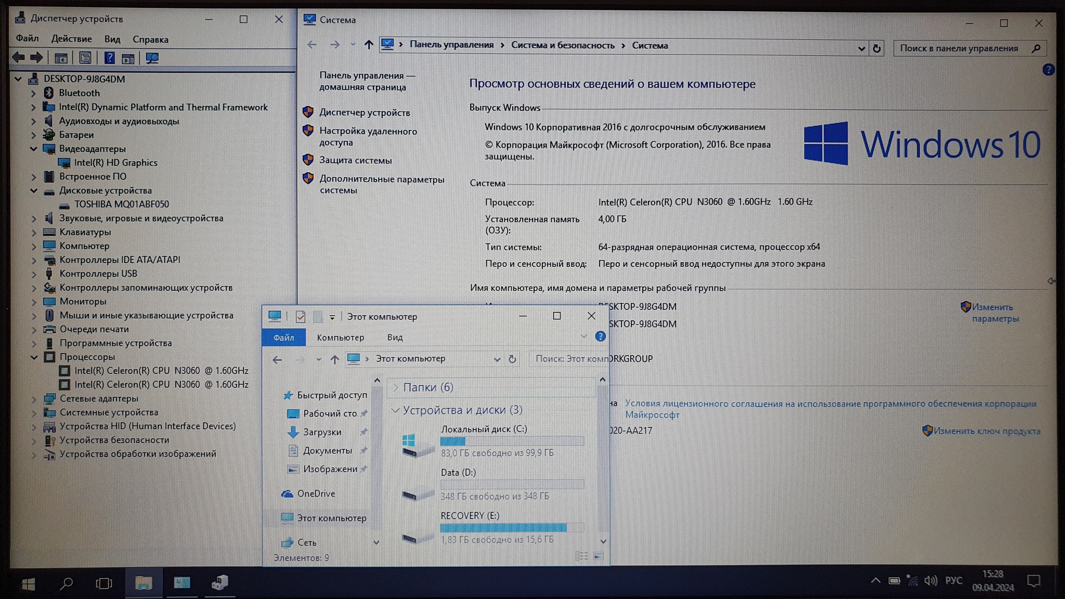Viewport: 1065px width, 599px height.
Task: Expand the Сетевые адаптеры tree node
Action: 34,399
